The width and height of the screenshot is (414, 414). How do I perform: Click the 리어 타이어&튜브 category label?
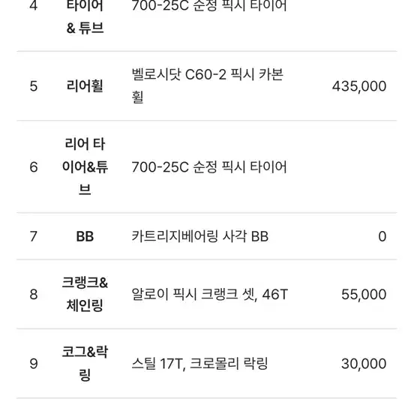[85, 166]
